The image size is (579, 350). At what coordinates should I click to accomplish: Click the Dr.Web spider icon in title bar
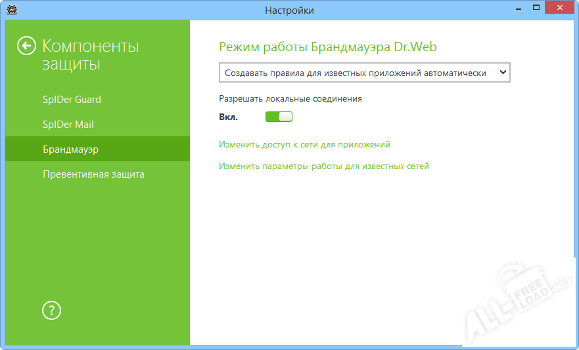tap(12, 10)
